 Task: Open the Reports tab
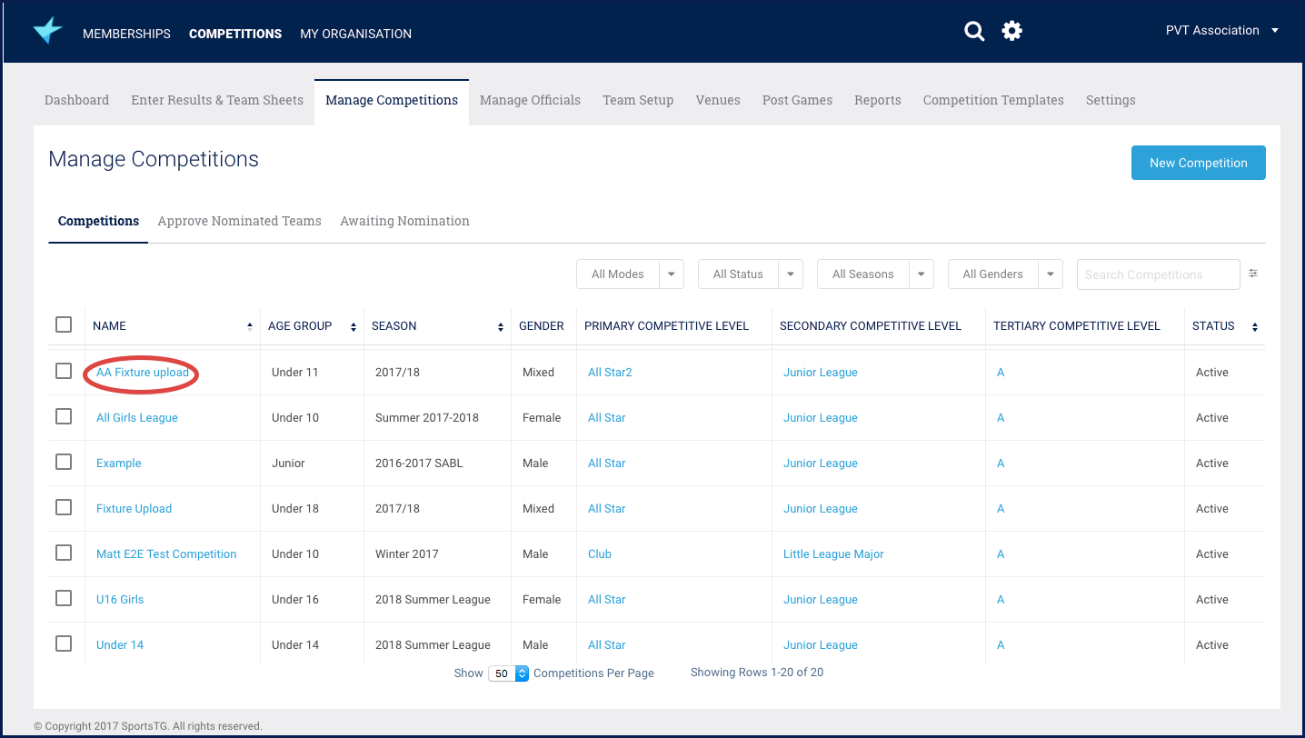point(878,100)
